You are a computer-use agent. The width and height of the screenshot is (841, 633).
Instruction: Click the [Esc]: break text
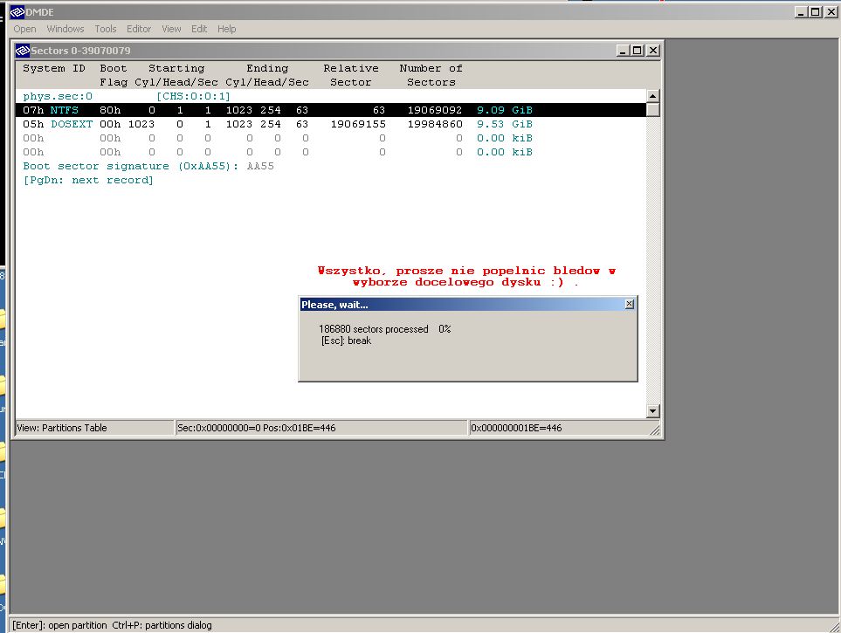(x=346, y=341)
